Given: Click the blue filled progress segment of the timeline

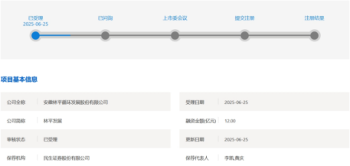Looking at the screenshot, I should click(55, 35).
